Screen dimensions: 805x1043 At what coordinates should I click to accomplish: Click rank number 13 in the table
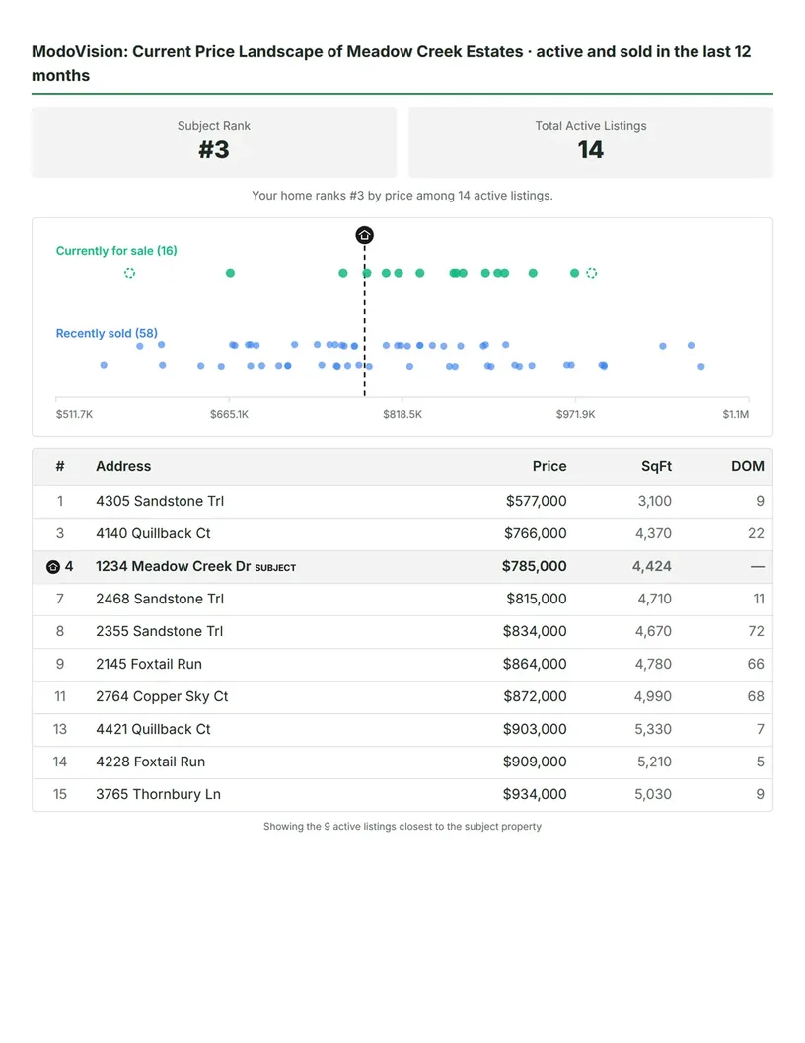[x=60, y=729]
